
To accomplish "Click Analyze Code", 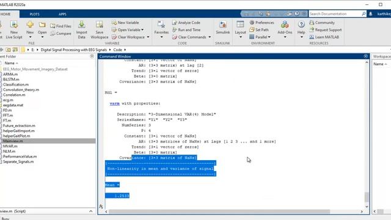I will [186, 23].
